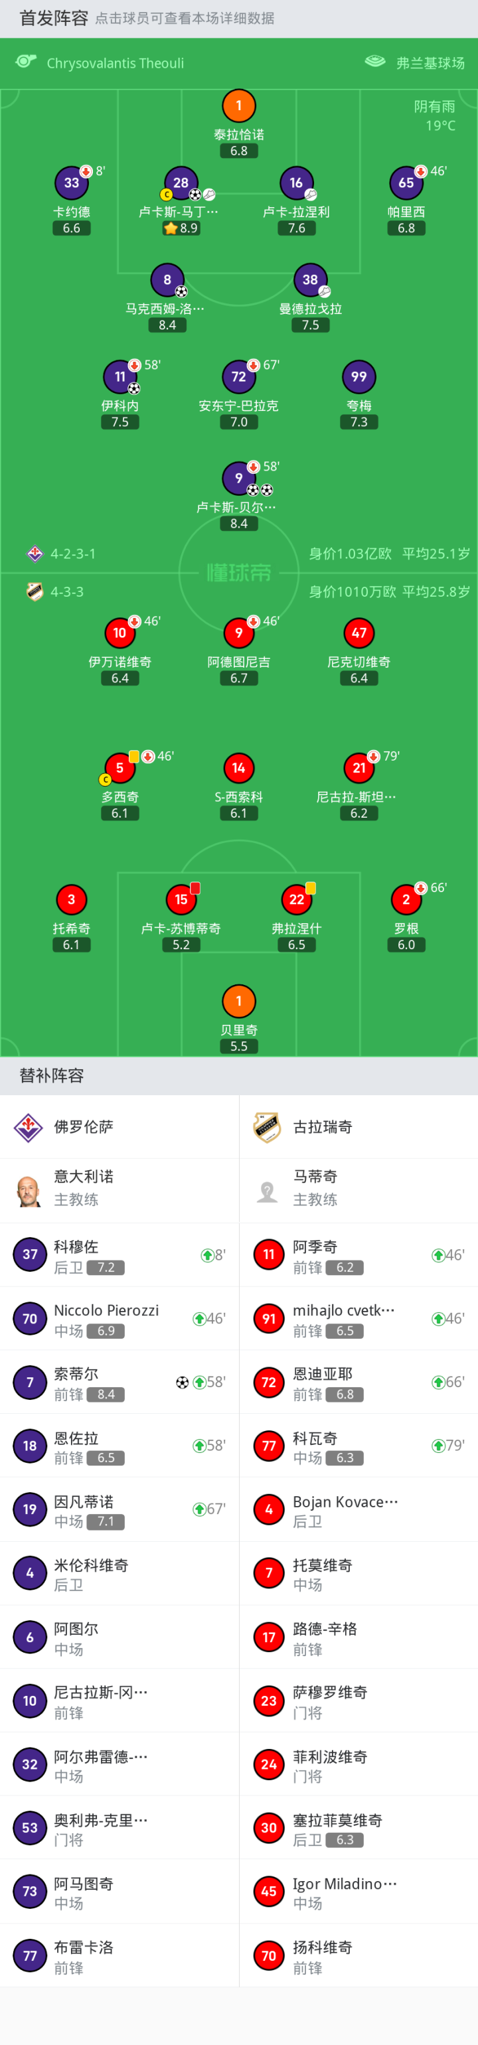
Task: Click the referee whistle icon
Action: click(26, 62)
